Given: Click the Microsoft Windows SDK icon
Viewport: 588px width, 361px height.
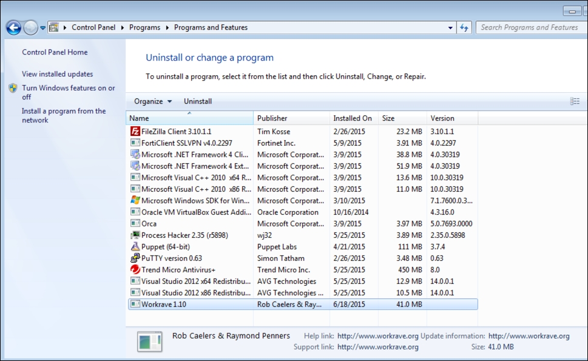Looking at the screenshot, I should pos(135,201).
